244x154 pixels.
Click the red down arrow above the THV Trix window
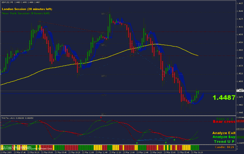tap(101, 117)
